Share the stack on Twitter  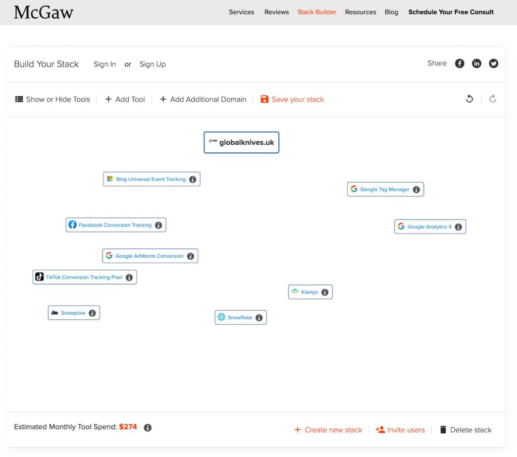pos(493,64)
